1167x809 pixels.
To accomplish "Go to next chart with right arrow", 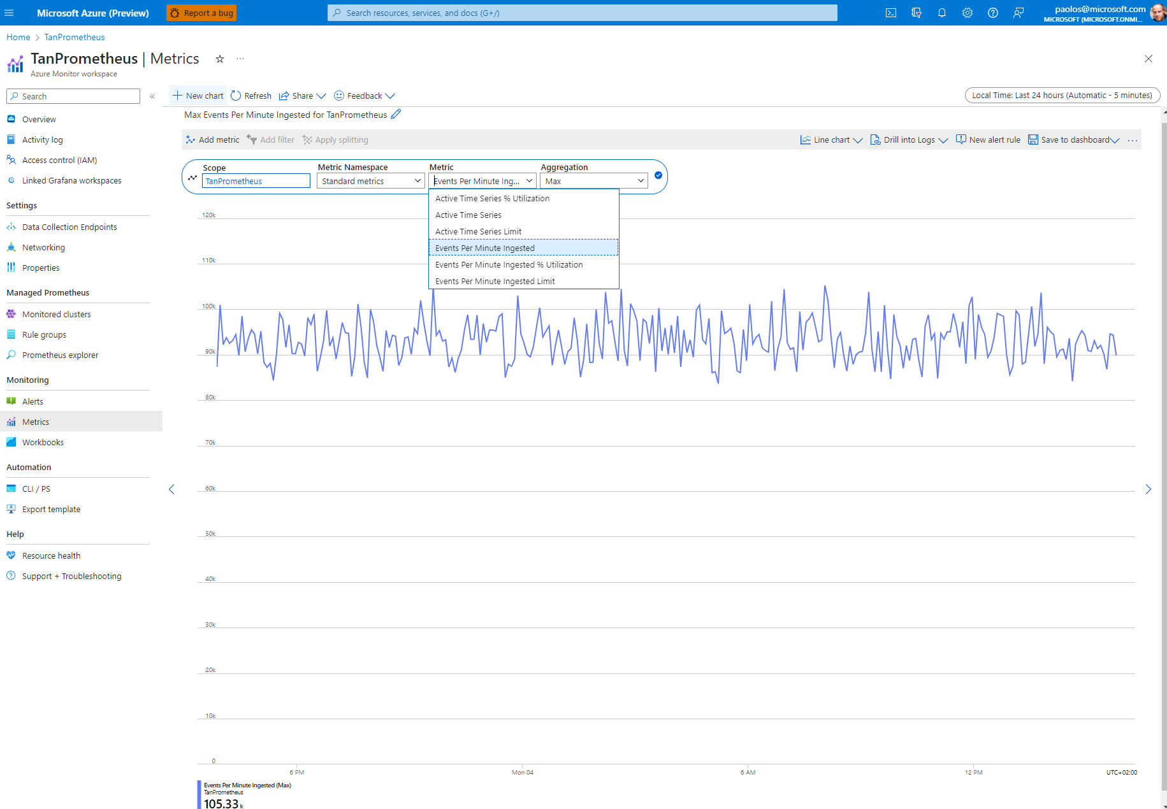I will pos(1149,489).
